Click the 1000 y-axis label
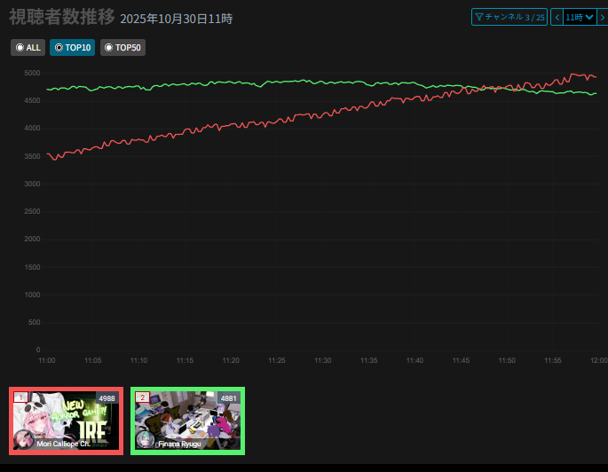 pos(32,295)
